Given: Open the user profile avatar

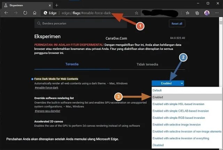Looking at the screenshot, I should click(x=207, y=13).
